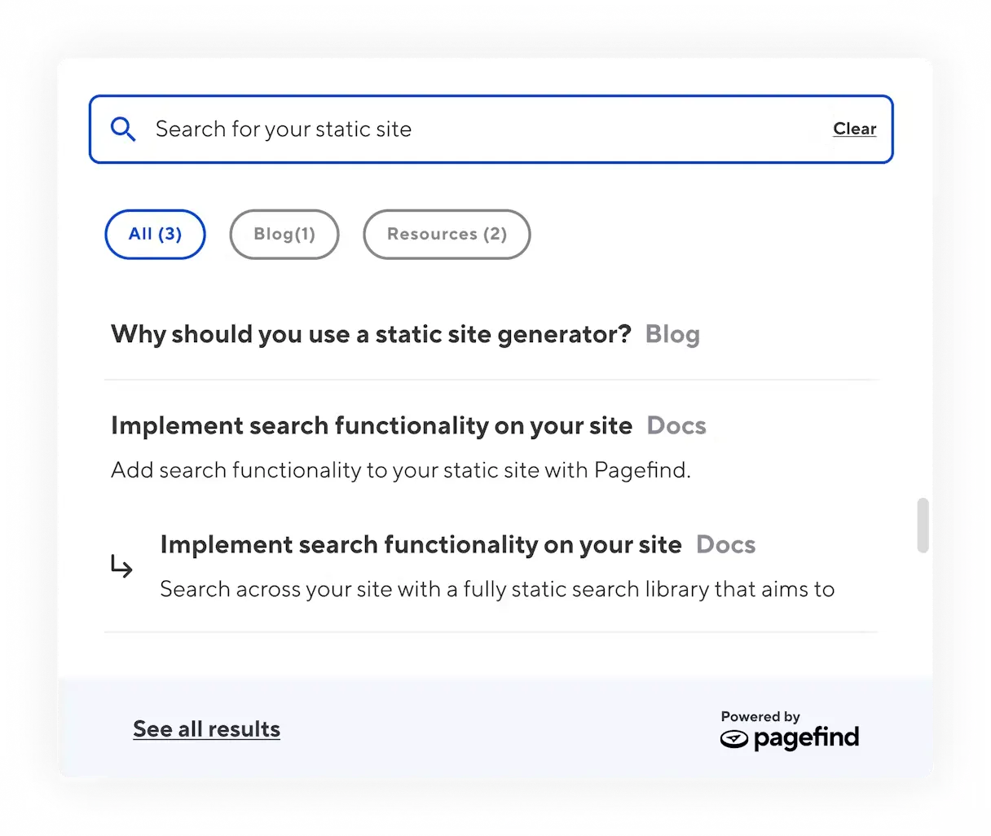Open the nested Docs sub-result link

(x=421, y=544)
